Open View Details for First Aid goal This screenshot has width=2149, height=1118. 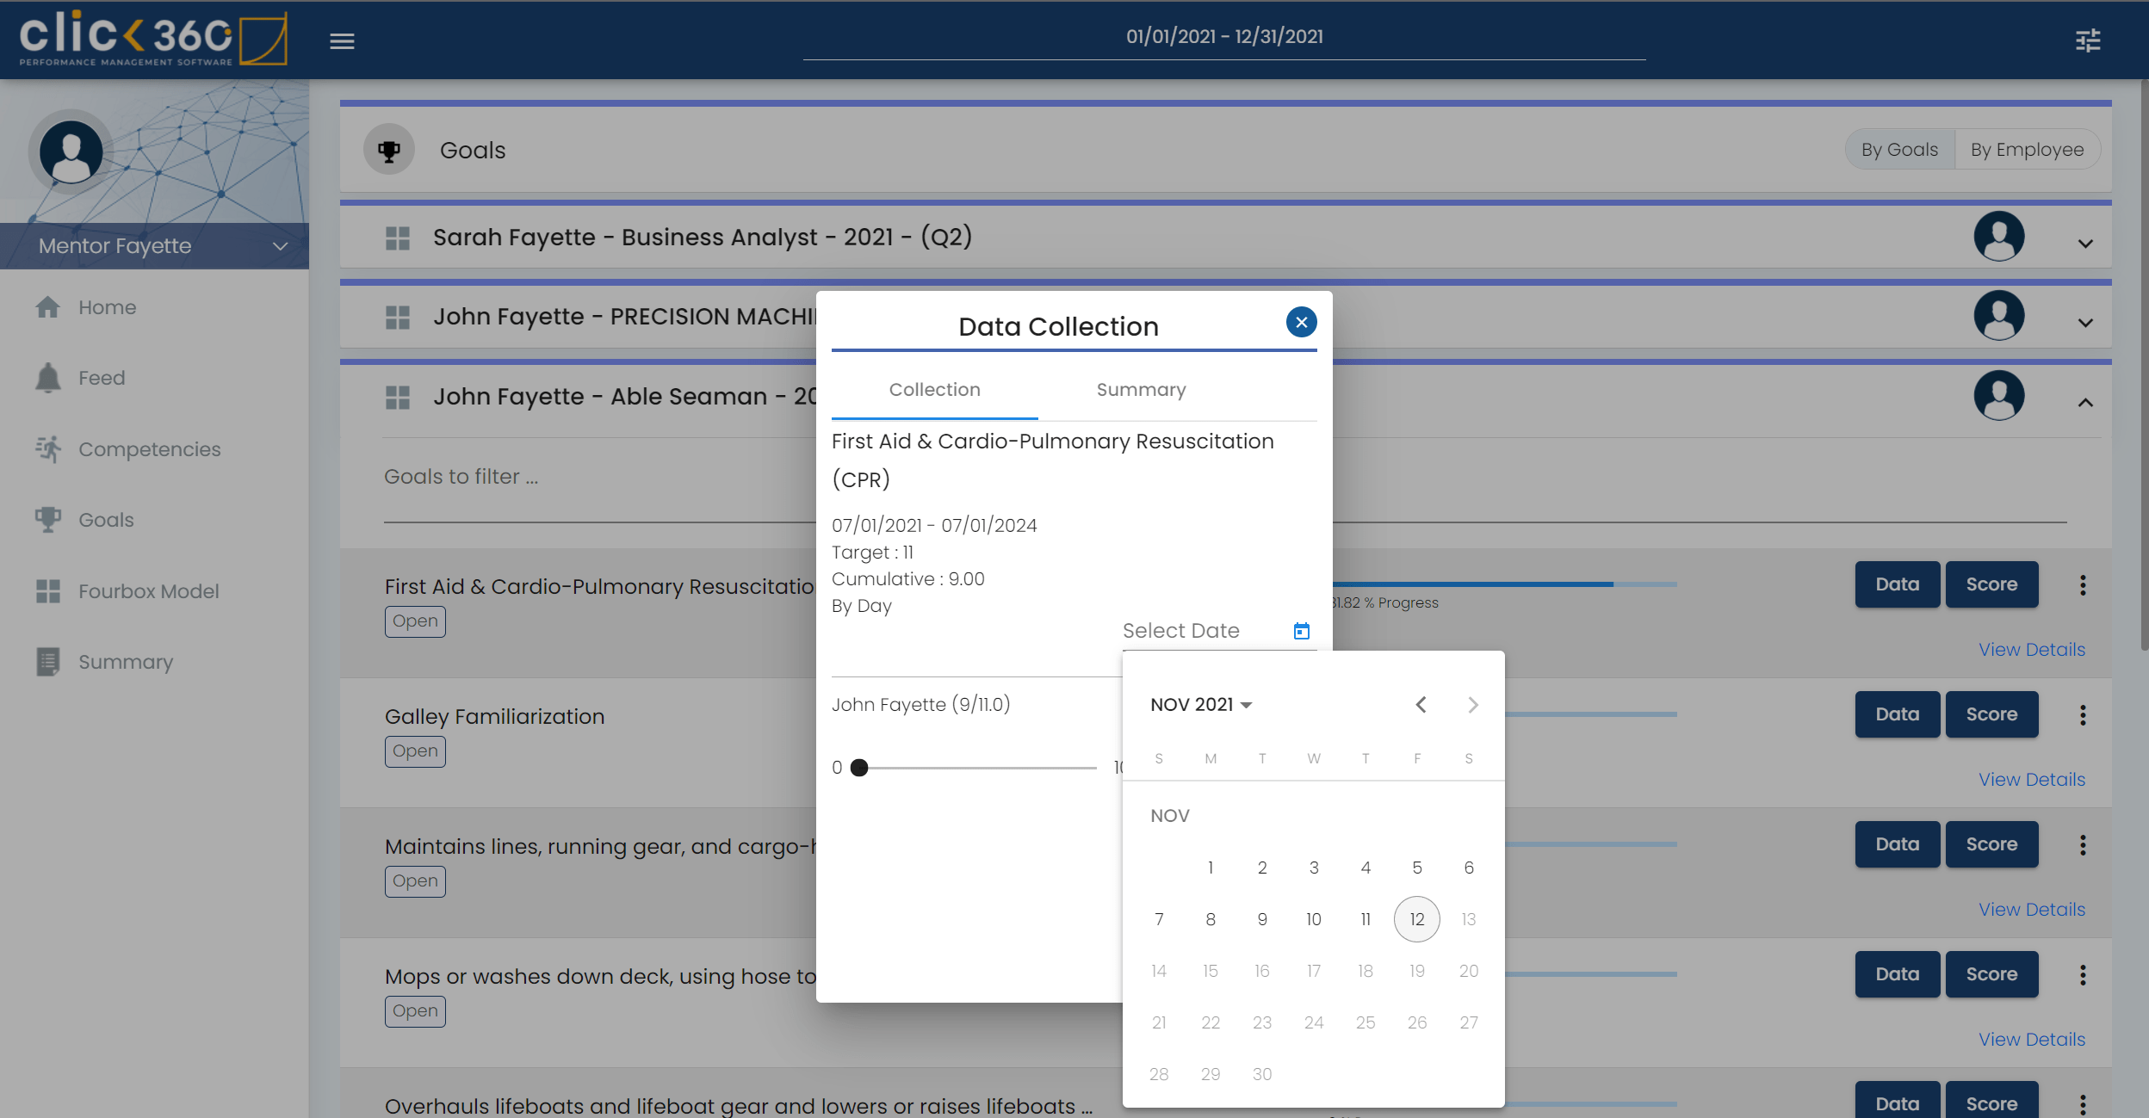2031,650
